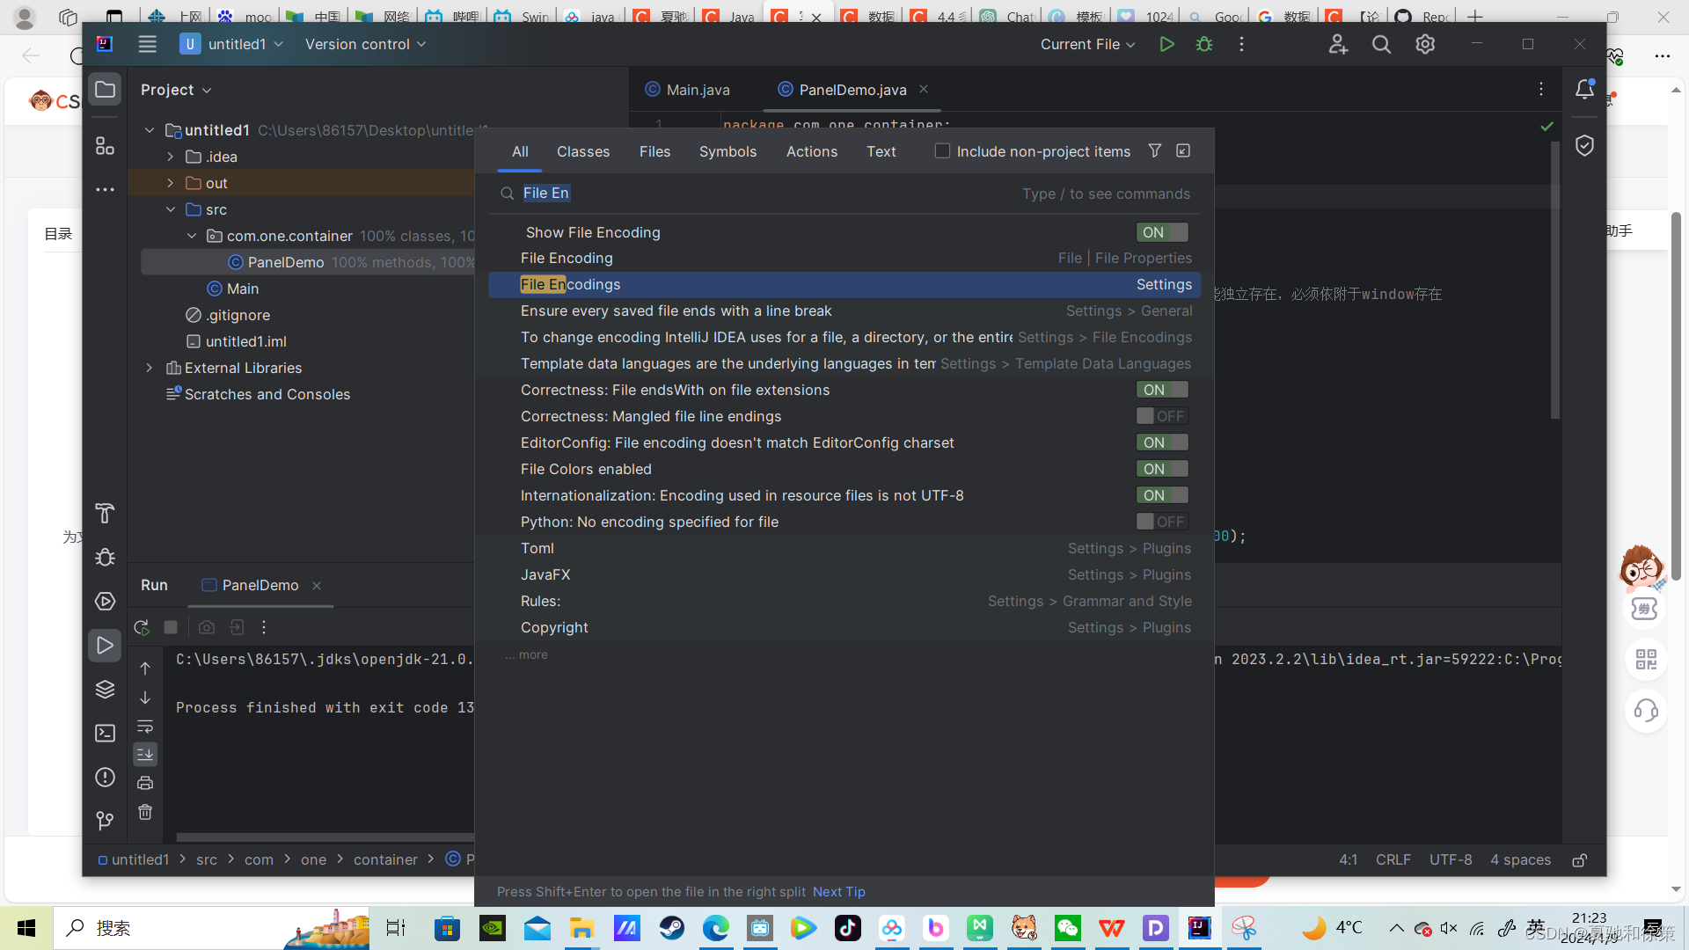
Task: Open the Debug tool window in sidebar
Action: tap(105, 558)
